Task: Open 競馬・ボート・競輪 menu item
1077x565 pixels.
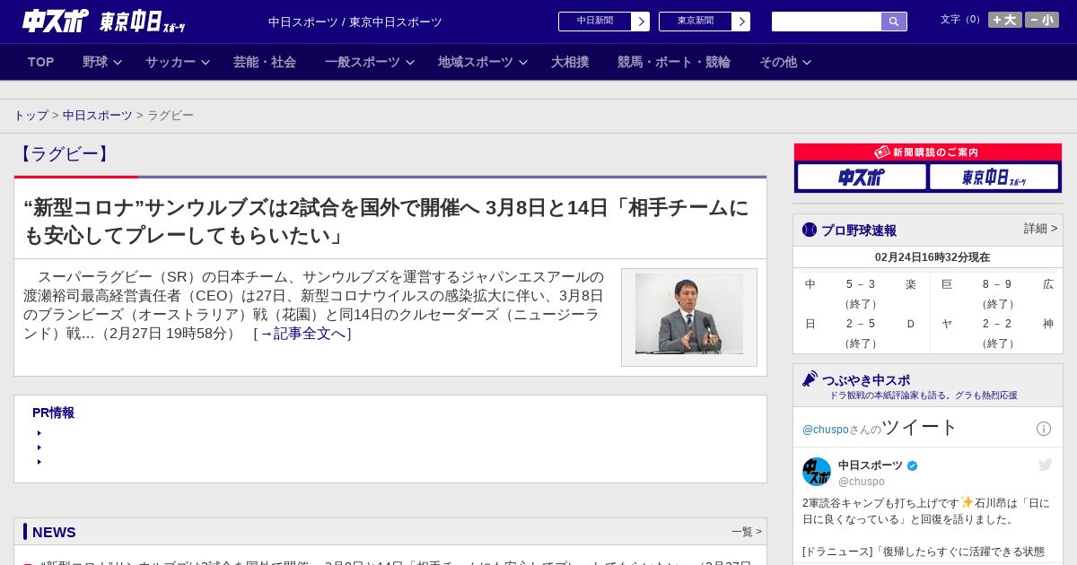Action: tap(674, 62)
